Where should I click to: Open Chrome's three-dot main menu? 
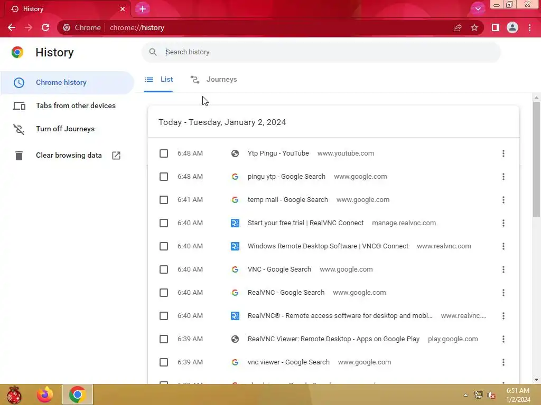pos(529,27)
